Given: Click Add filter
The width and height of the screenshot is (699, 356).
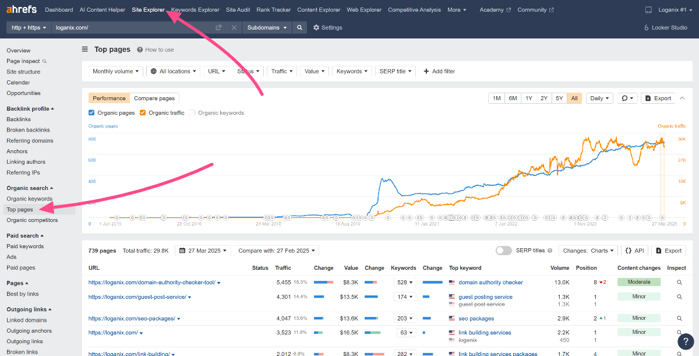Looking at the screenshot, I should (439, 71).
